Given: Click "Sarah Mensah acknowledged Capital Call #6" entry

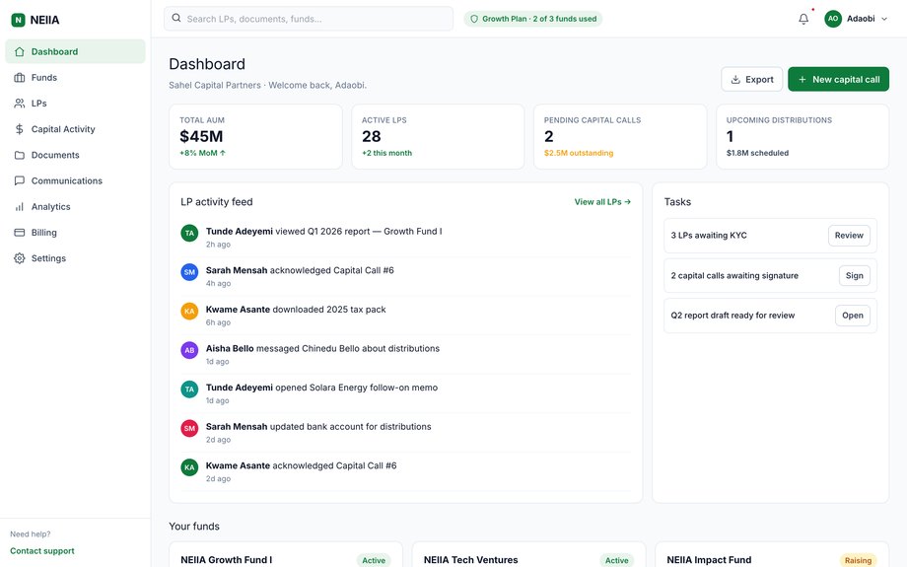Looking at the screenshot, I should coord(405,276).
